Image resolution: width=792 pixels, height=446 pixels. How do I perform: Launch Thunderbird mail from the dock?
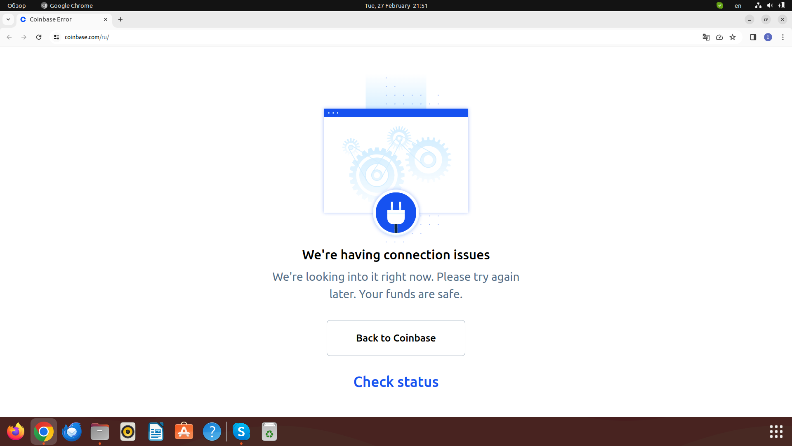pos(72,432)
